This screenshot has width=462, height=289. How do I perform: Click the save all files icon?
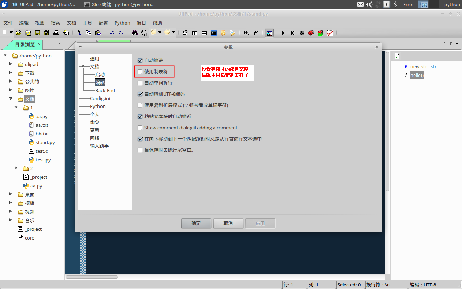(47, 33)
